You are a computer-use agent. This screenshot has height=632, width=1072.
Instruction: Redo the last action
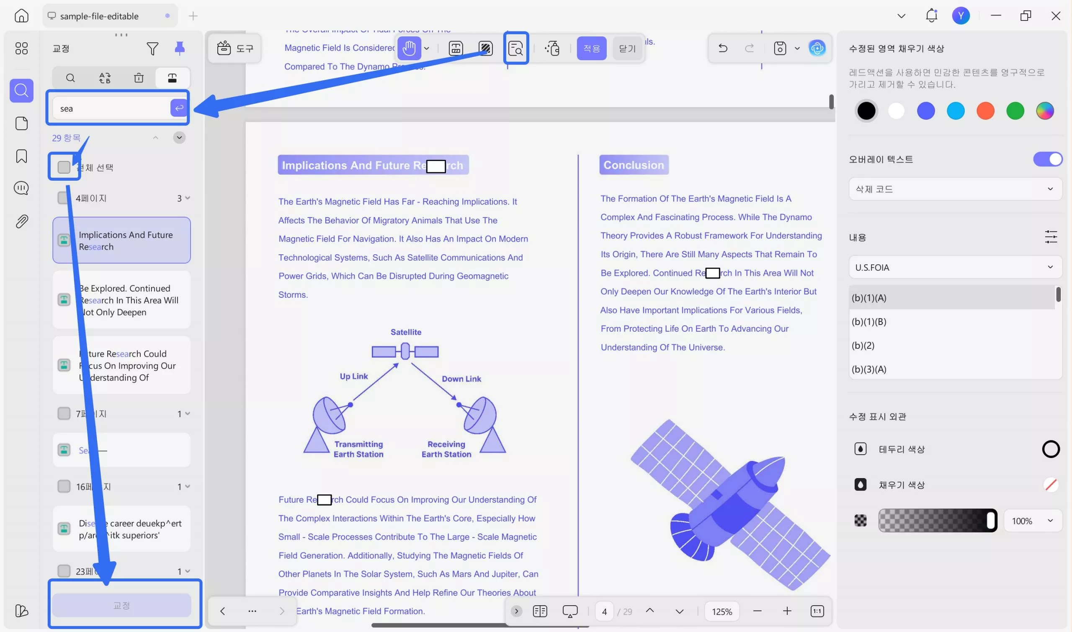coord(749,48)
